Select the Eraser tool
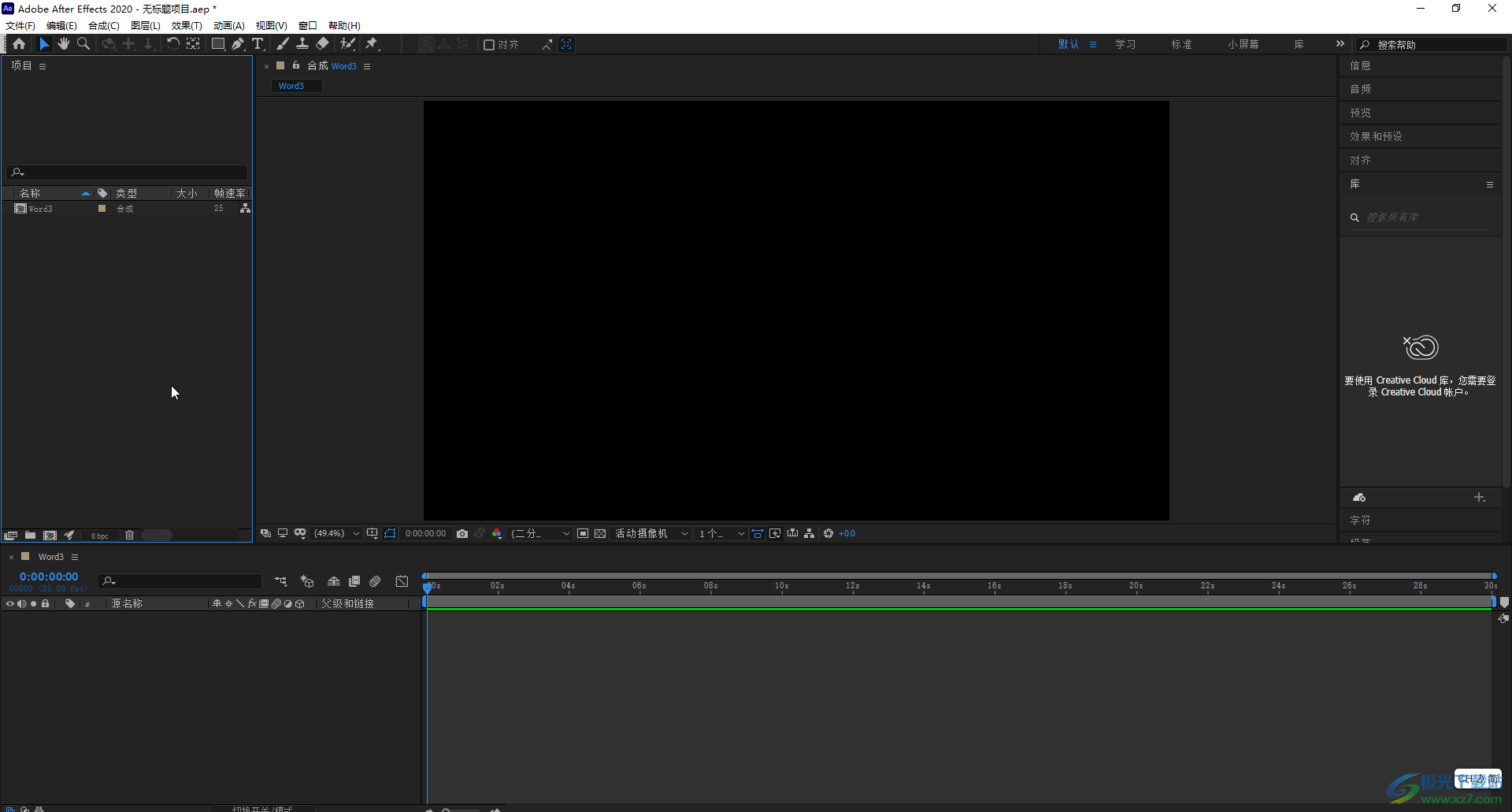 click(322, 44)
